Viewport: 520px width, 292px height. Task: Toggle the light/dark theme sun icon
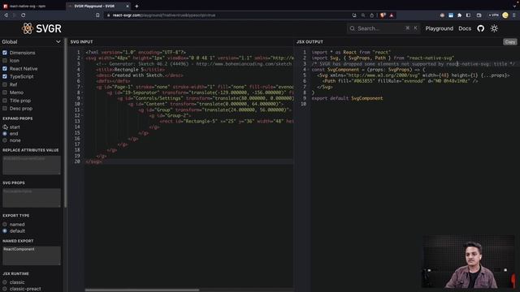pyautogui.click(x=494, y=28)
